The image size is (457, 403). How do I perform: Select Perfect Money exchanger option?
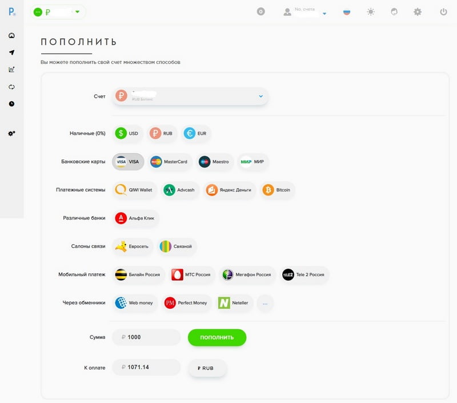(x=187, y=303)
